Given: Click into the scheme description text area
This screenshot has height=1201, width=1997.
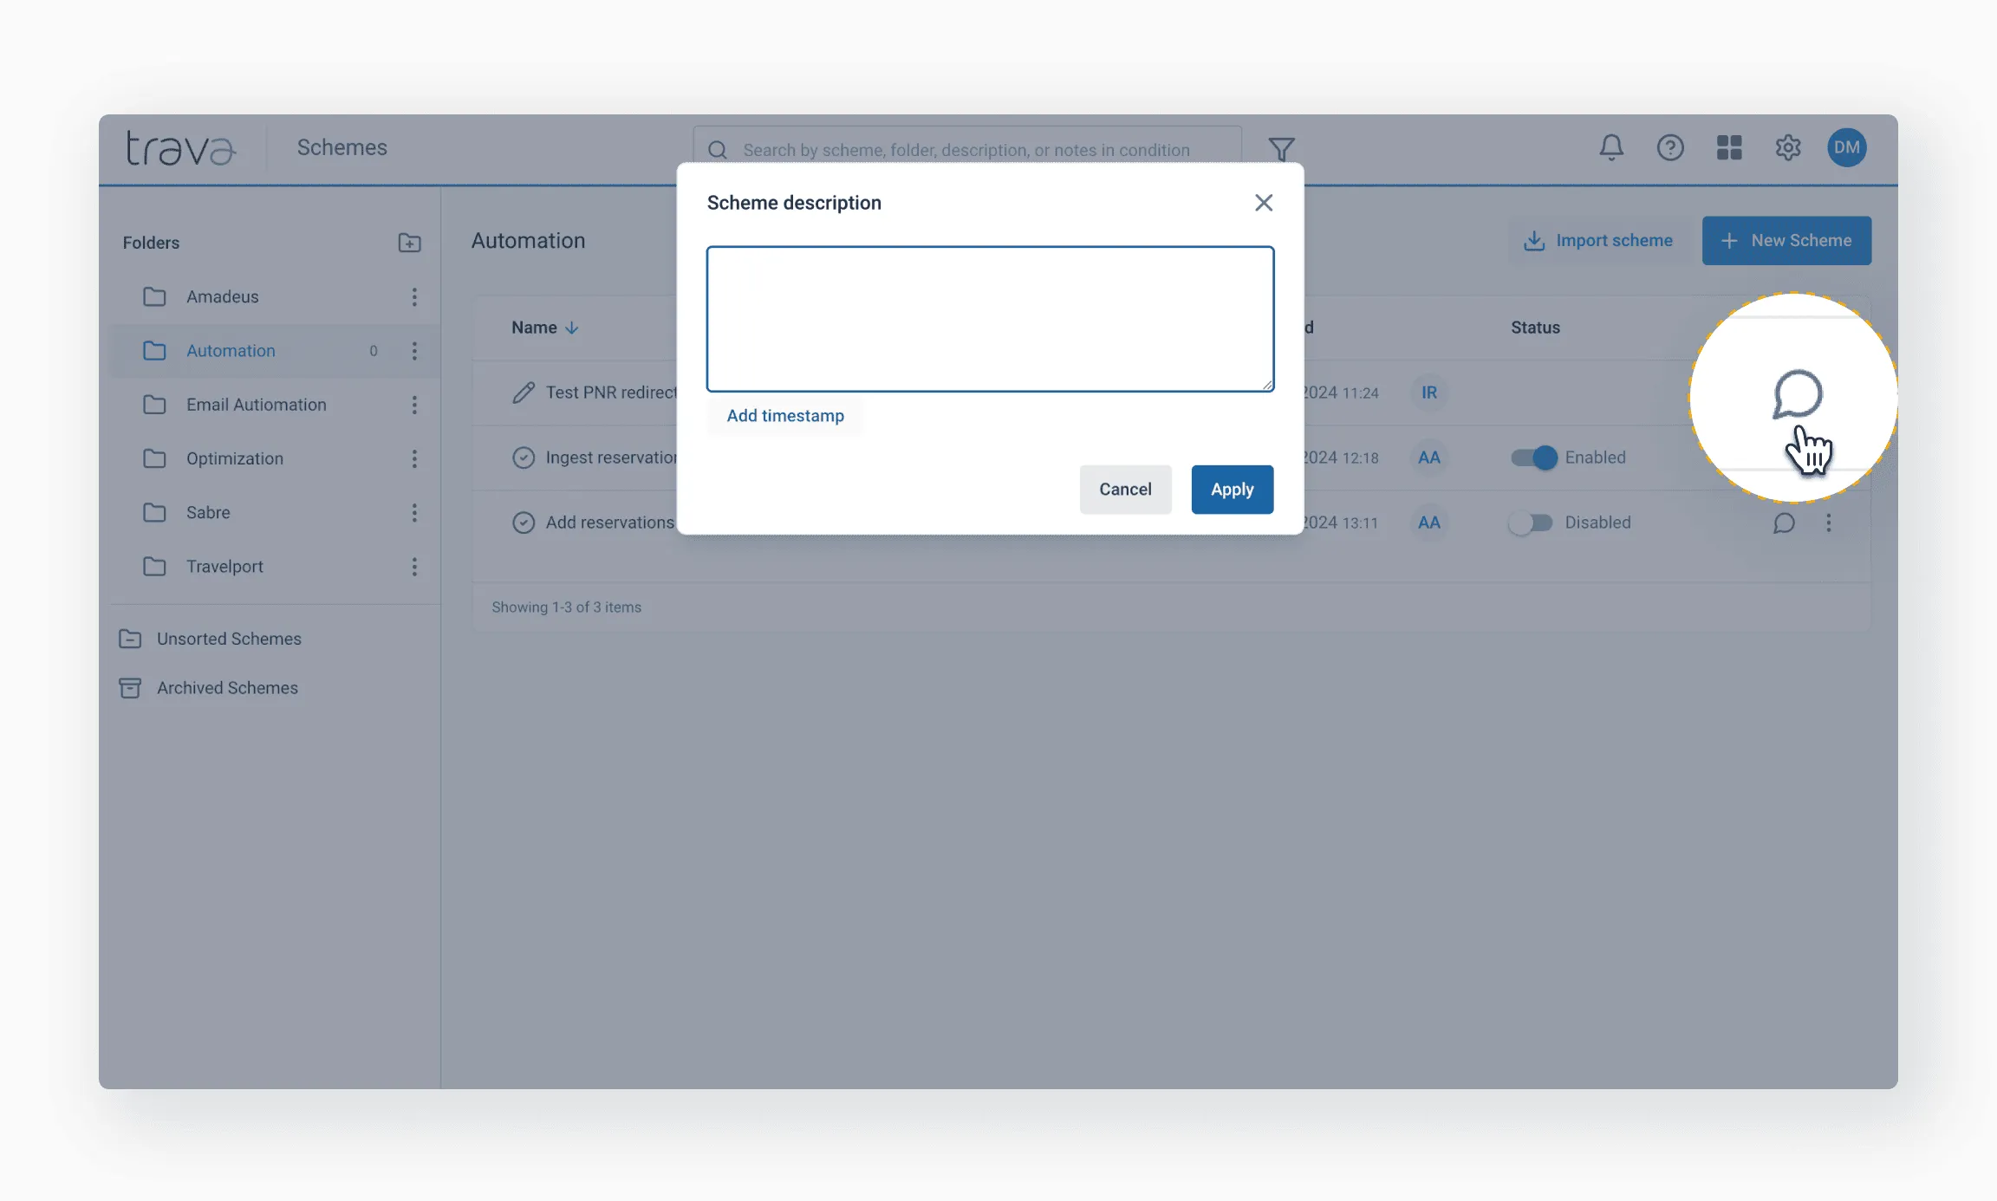Looking at the screenshot, I should coord(990,319).
